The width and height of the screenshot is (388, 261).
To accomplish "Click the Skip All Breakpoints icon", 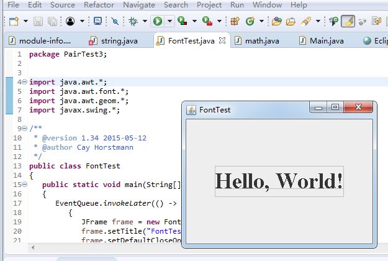I will click(115, 22).
